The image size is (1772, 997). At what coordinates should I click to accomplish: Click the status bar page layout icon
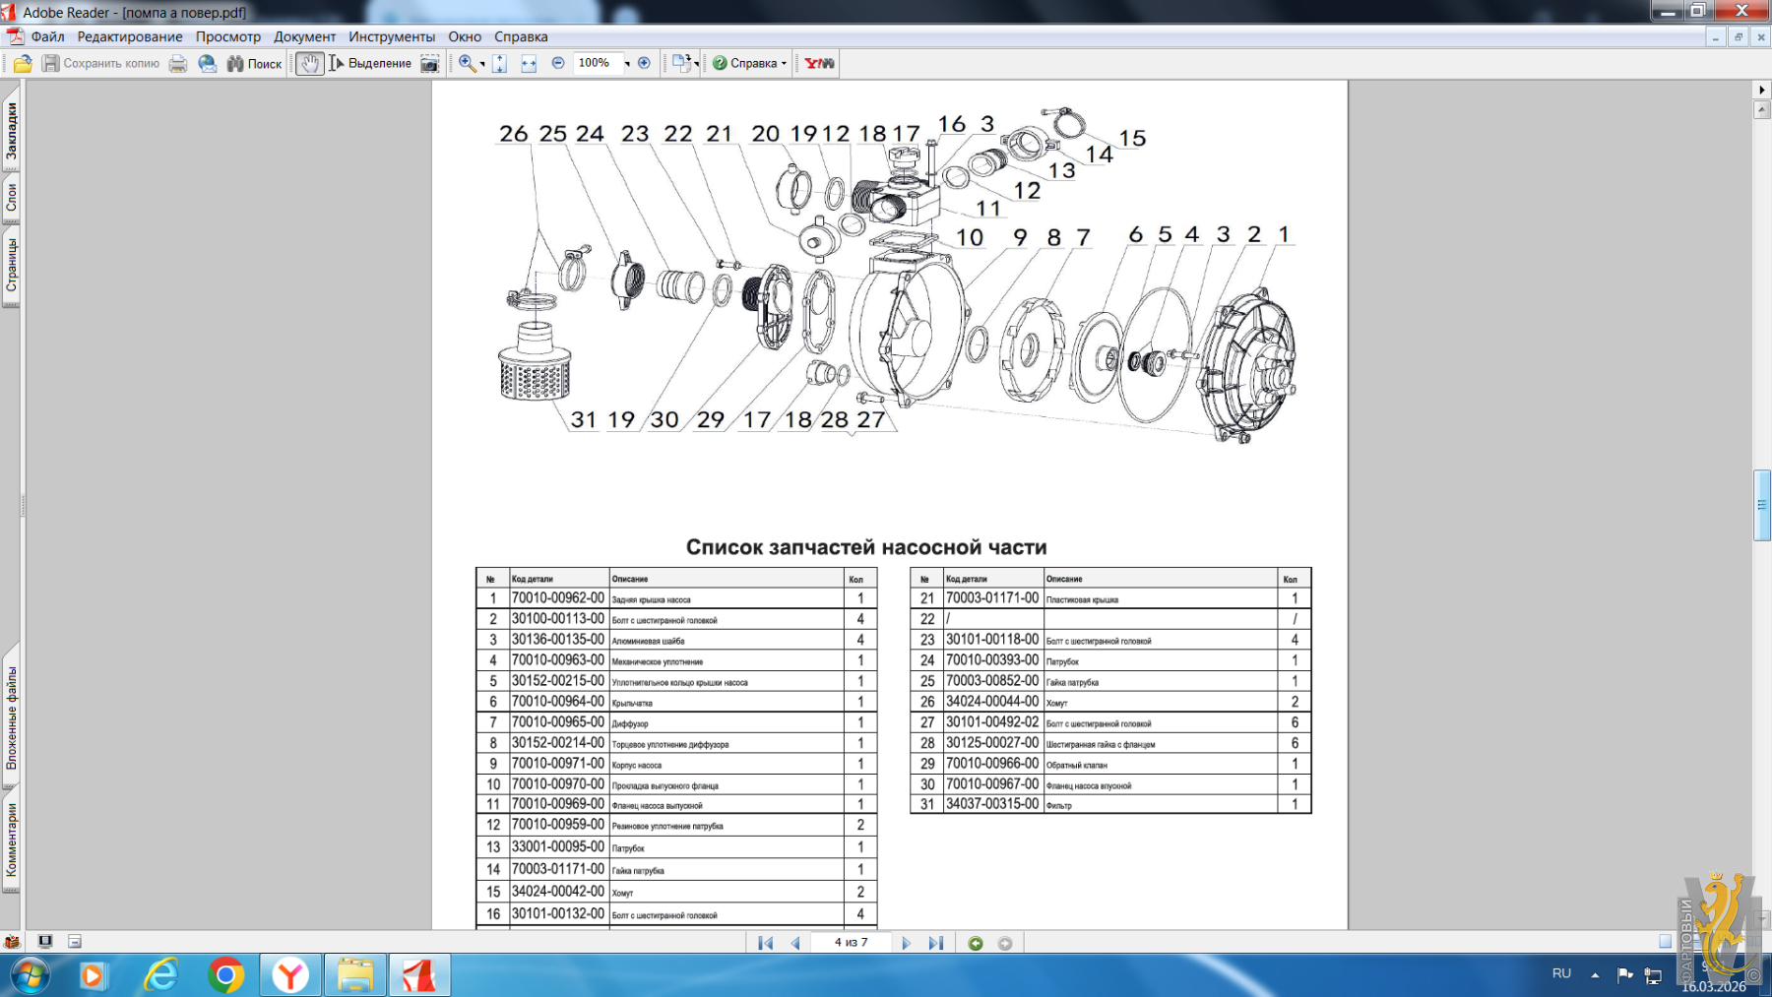coord(75,942)
